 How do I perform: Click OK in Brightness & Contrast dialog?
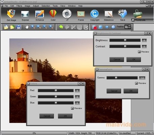(134, 59)
